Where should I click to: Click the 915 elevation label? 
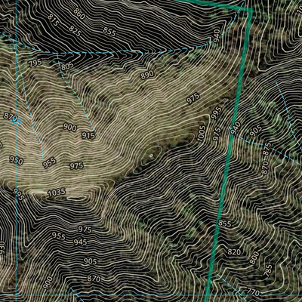coord(88,136)
